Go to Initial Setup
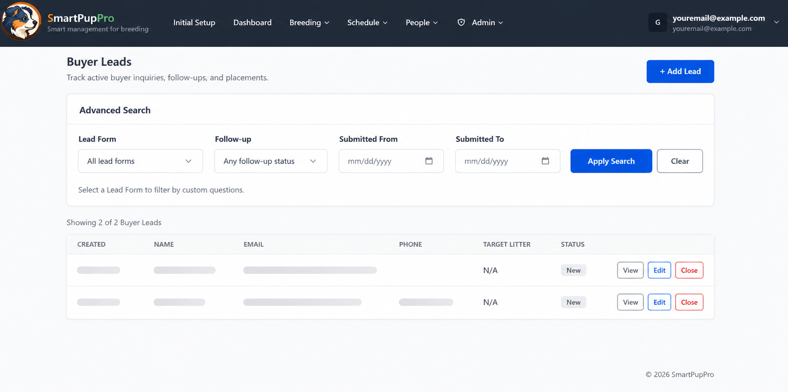Viewport: 788px width, 392px height. point(194,23)
